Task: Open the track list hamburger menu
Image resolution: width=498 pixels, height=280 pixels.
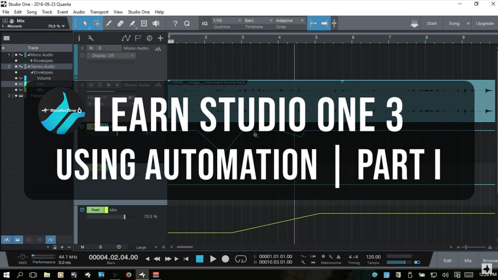Action: pos(7,38)
